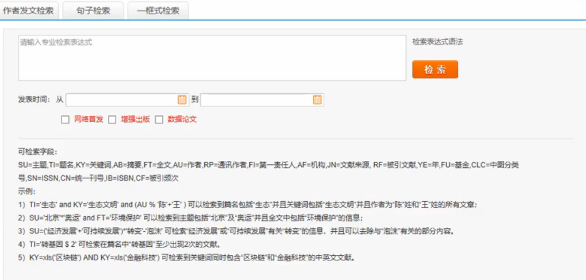The image size is (586, 280).
Task: Switch to the 作者发文检索 tab
Action: pos(29,11)
